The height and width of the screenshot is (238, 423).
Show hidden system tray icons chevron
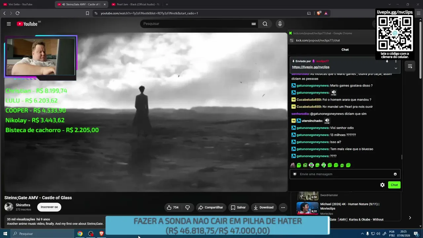(363, 234)
